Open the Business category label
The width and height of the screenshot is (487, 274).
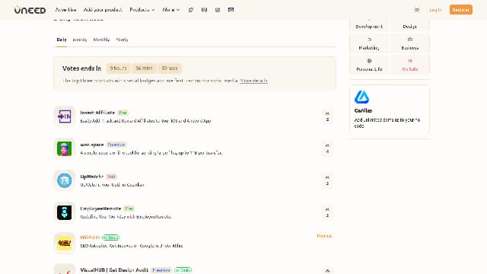[410, 48]
